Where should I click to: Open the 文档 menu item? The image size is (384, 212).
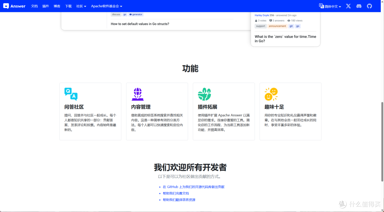[34, 6]
